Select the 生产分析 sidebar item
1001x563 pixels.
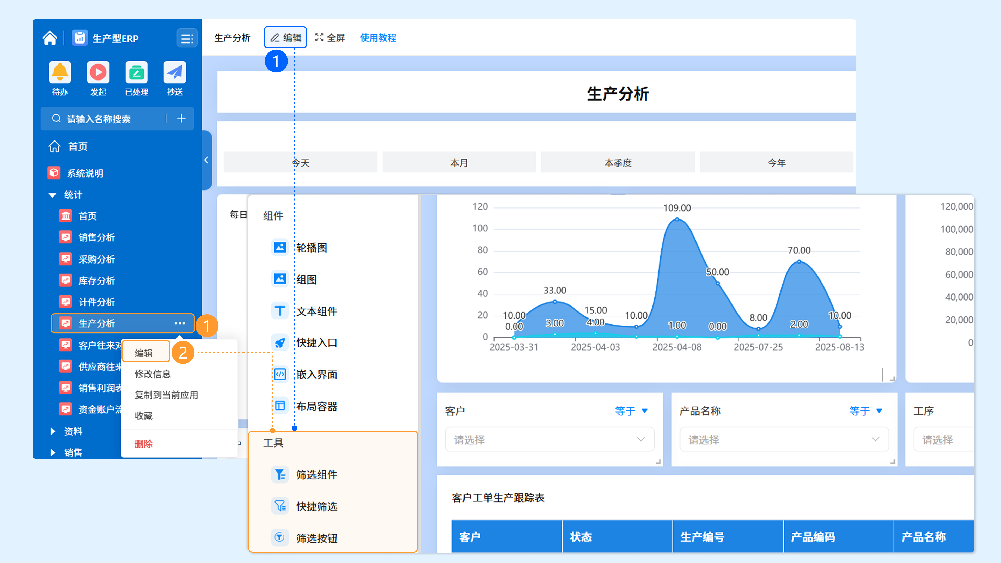click(x=123, y=323)
